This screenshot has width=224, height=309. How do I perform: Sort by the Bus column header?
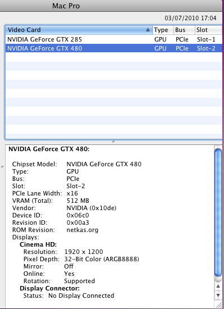point(184,30)
